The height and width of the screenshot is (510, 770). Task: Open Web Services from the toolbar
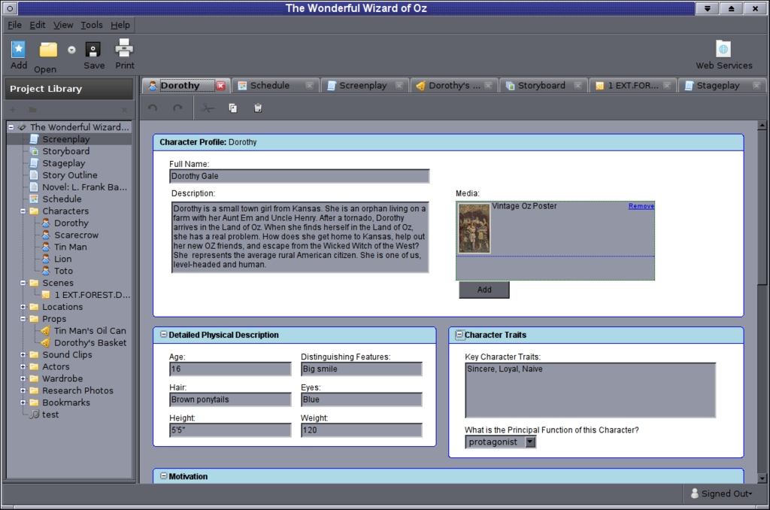tap(723, 50)
